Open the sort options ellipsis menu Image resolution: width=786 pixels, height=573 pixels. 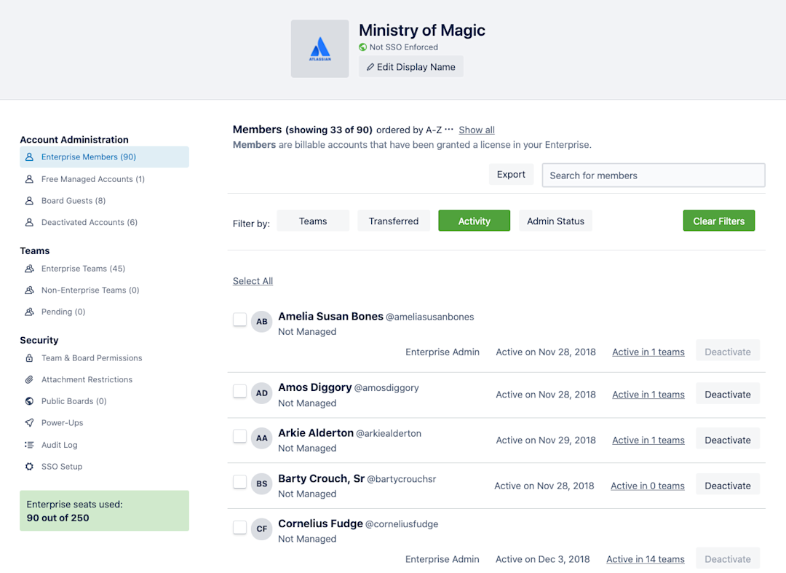448,130
